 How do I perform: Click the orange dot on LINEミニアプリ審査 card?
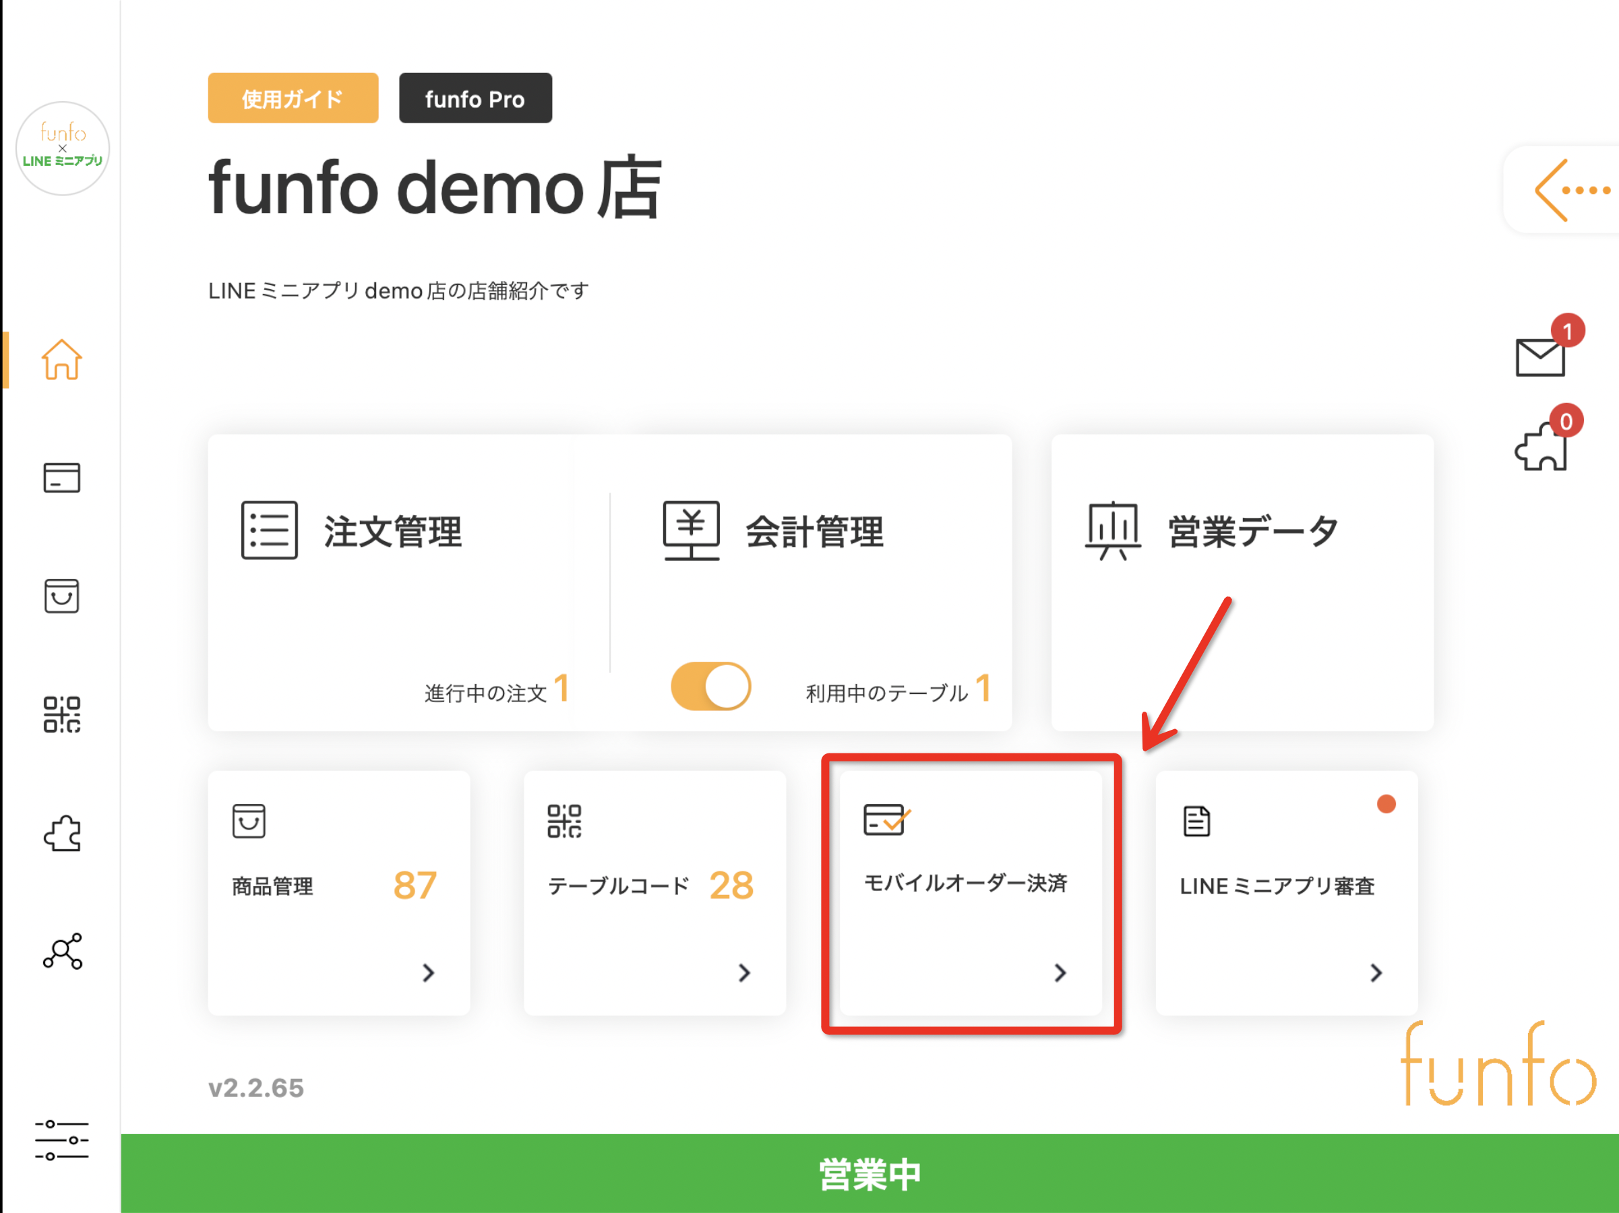[x=1386, y=804]
